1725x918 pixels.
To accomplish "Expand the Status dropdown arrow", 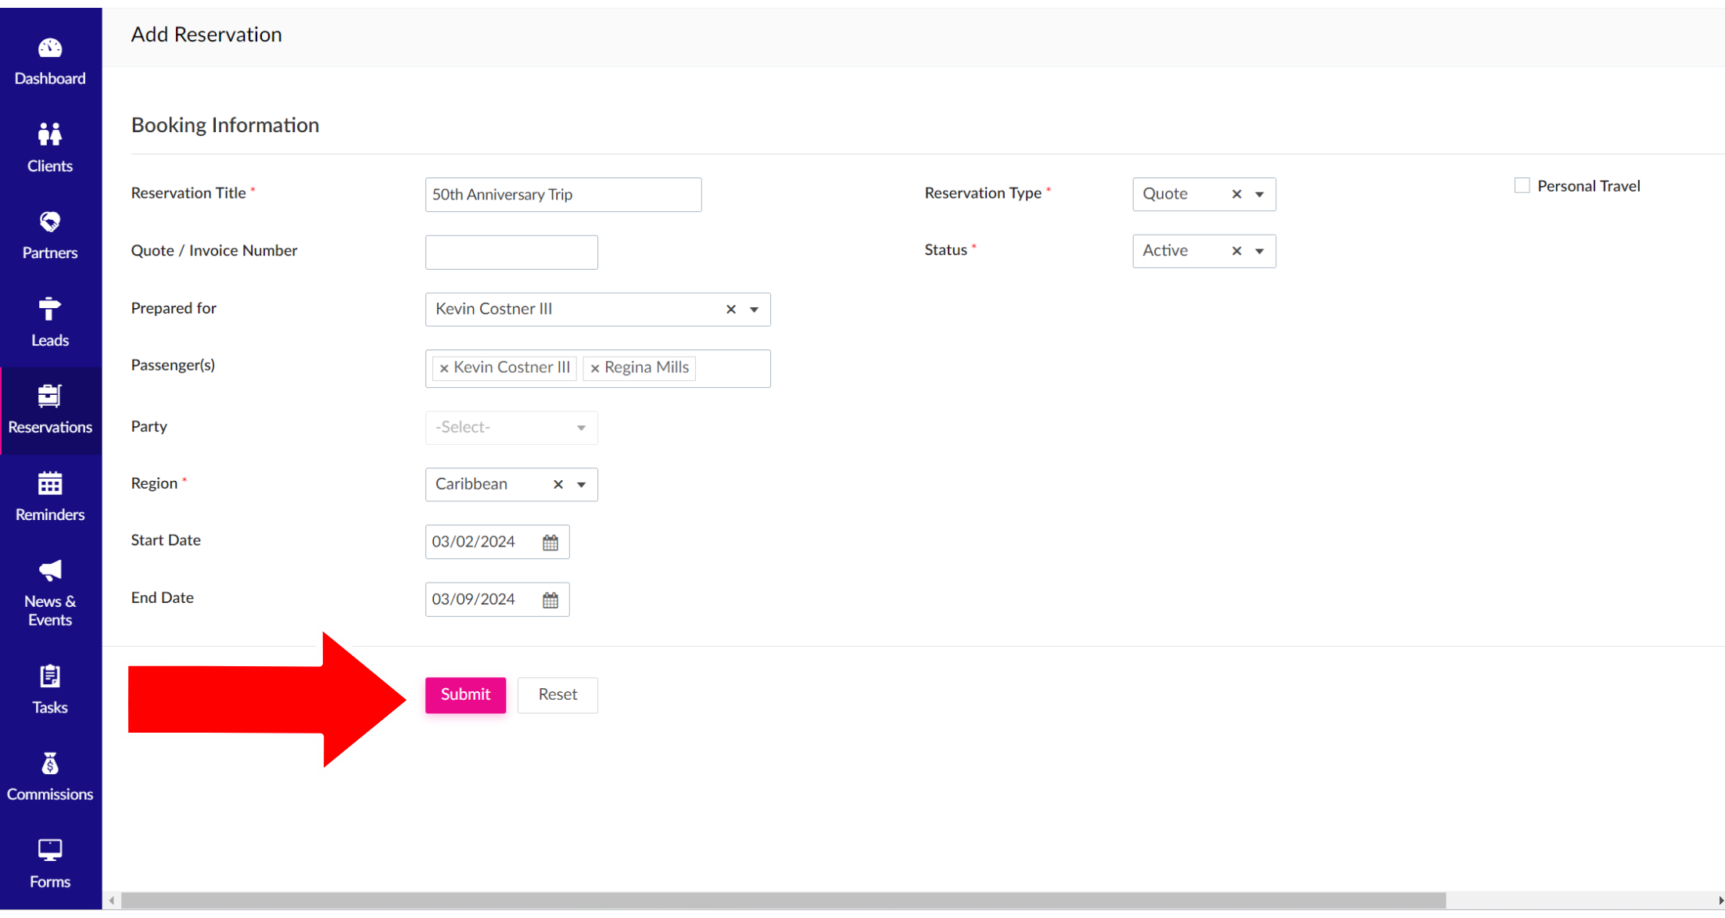I will (x=1259, y=252).
